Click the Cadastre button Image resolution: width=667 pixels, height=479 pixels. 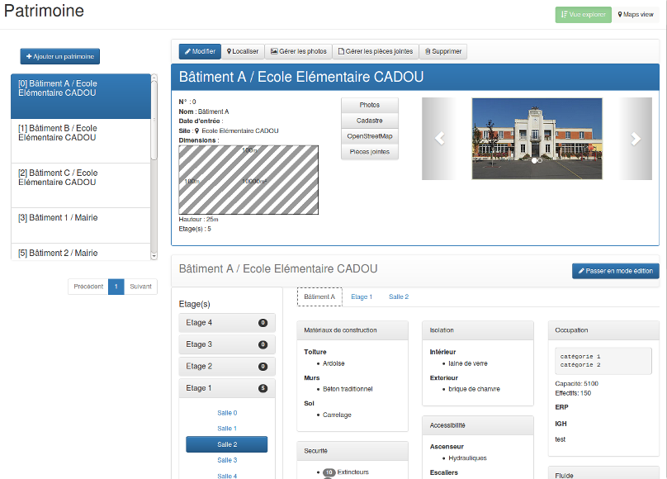tap(369, 121)
